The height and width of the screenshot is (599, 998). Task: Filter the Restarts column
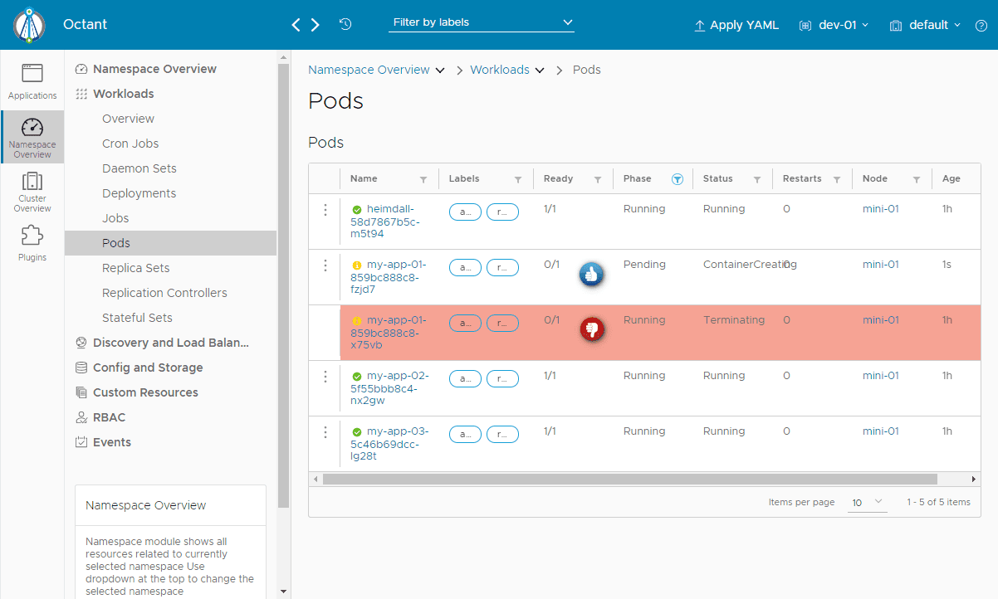tap(837, 179)
